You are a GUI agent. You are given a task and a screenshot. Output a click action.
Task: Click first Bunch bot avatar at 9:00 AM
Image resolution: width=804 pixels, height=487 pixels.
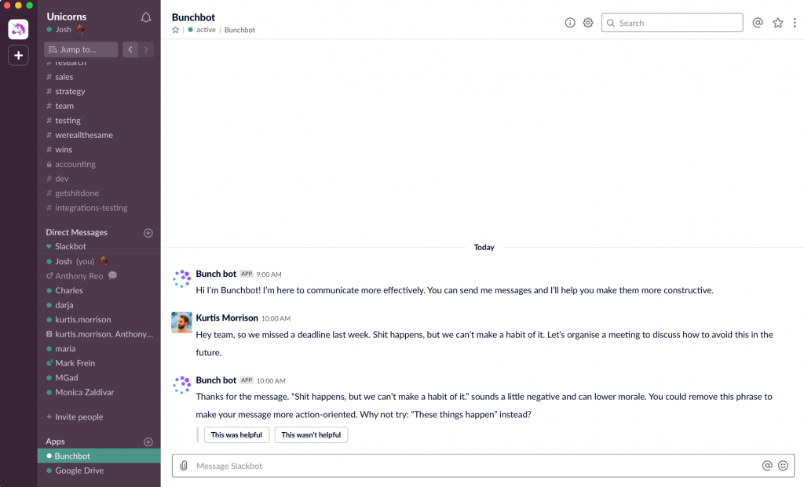(181, 278)
